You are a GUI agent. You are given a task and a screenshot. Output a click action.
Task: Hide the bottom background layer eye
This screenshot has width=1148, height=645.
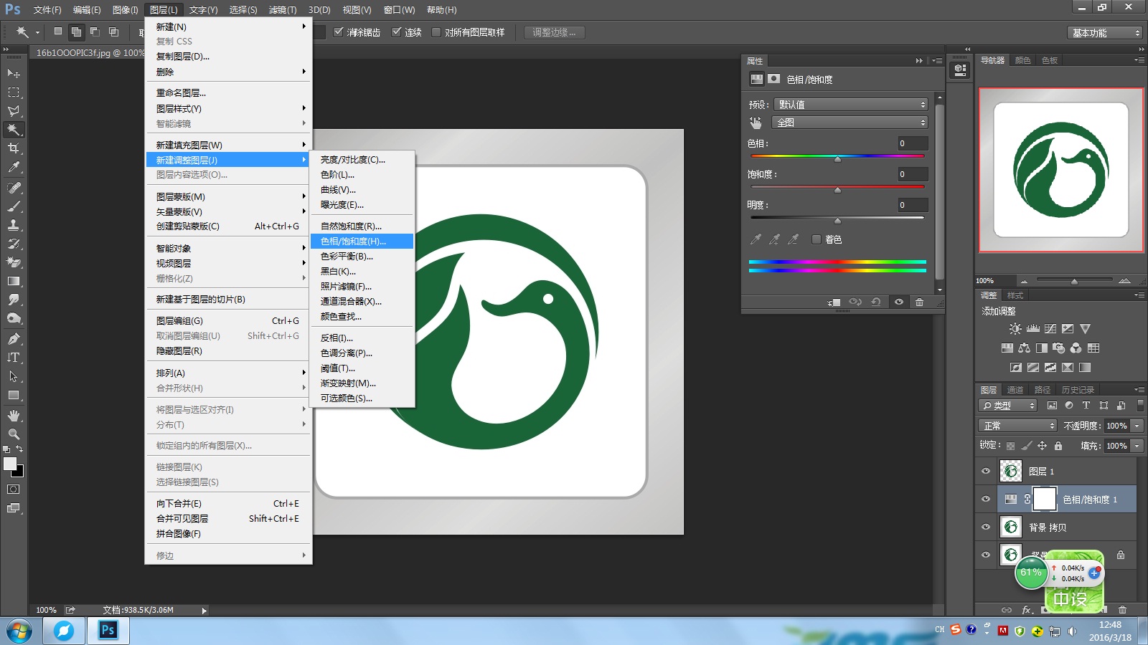pyautogui.click(x=986, y=555)
